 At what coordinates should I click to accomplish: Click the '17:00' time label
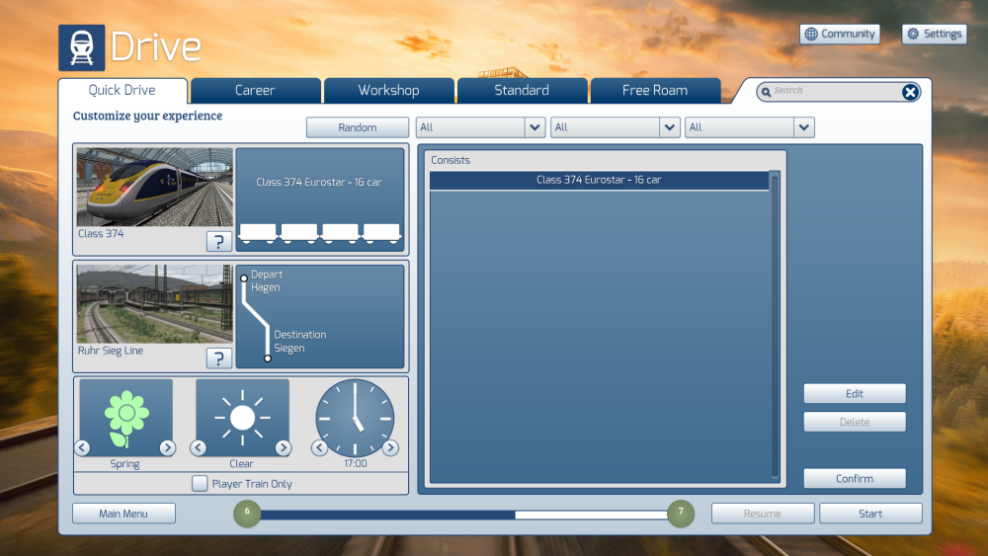point(355,463)
